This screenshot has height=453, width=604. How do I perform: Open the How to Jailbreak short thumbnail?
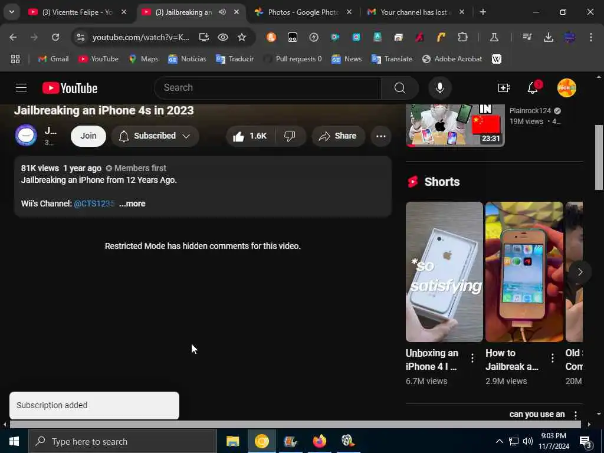coord(524,272)
